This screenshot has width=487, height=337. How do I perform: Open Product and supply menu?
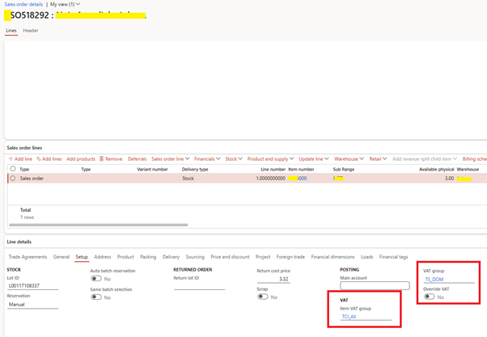270,159
